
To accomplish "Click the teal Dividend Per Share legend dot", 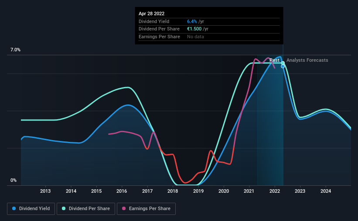I will pyautogui.click(x=64, y=208).
